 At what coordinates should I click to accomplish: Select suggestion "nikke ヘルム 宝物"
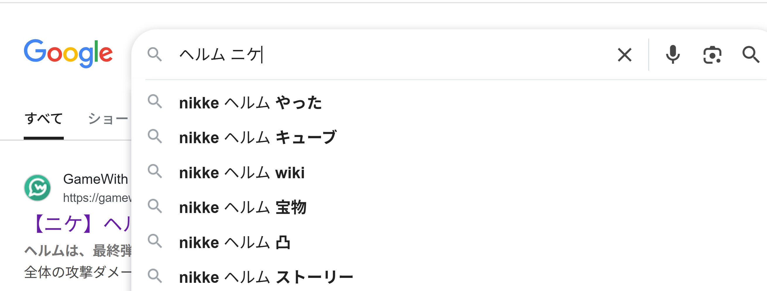tap(243, 207)
